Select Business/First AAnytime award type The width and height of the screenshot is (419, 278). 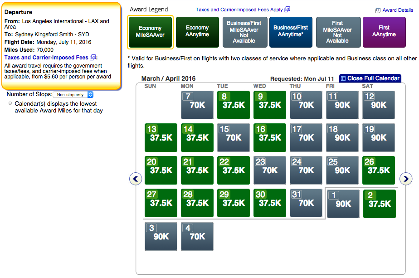[x=291, y=32]
